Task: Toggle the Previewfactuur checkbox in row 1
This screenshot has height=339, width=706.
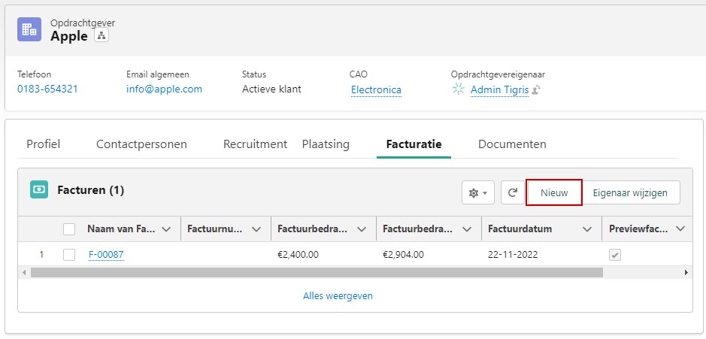Action: point(615,255)
